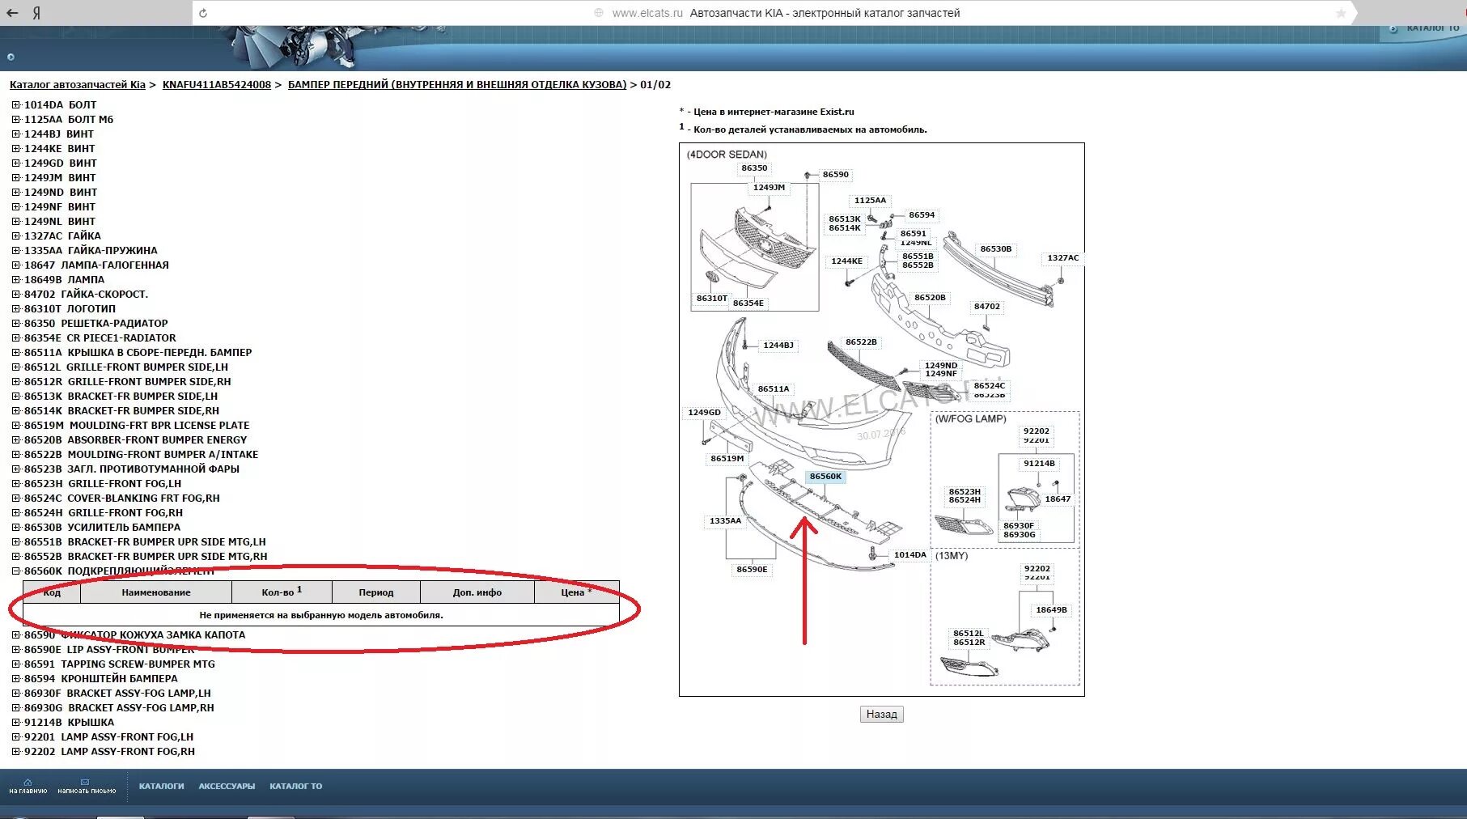The image size is (1467, 819).
Task: Click the 'Наименование' table column header
Action: point(156,592)
